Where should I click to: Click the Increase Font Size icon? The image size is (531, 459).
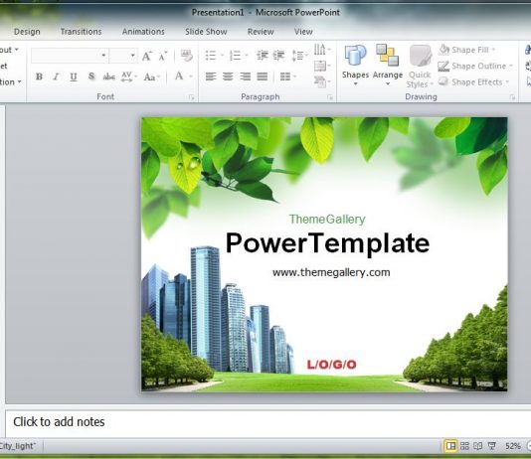pos(146,56)
